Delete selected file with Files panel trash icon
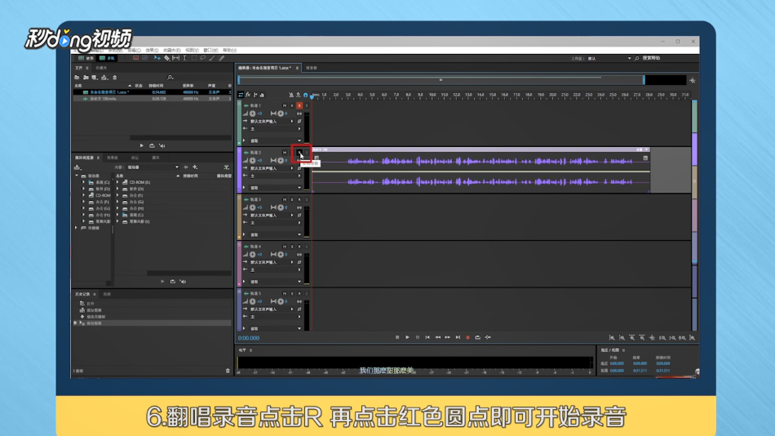This screenshot has height=436, width=775. [x=115, y=78]
